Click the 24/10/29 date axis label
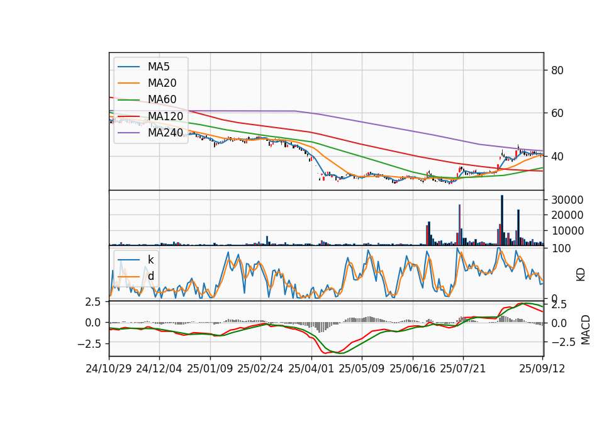 point(109,369)
